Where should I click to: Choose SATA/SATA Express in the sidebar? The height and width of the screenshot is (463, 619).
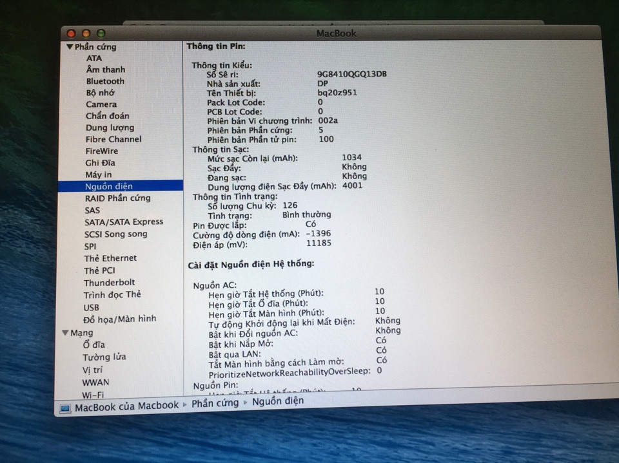pyautogui.click(x=124, y=222)
